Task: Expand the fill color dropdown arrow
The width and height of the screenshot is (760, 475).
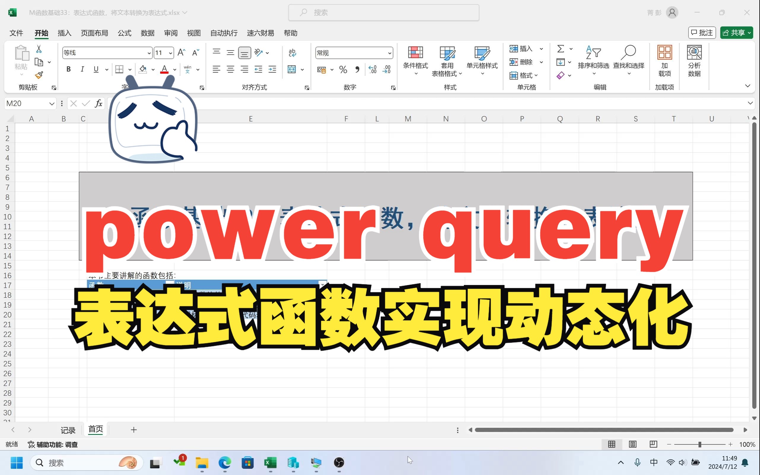Action: [x=153, y=69]
